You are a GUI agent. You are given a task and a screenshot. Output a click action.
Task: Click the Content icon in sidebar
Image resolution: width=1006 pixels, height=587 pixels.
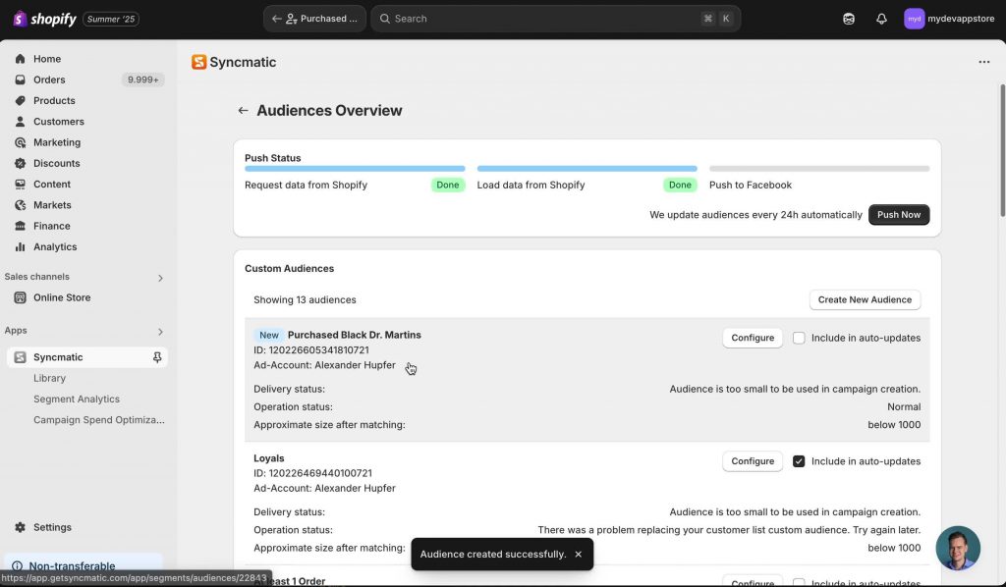coord(20,184)
